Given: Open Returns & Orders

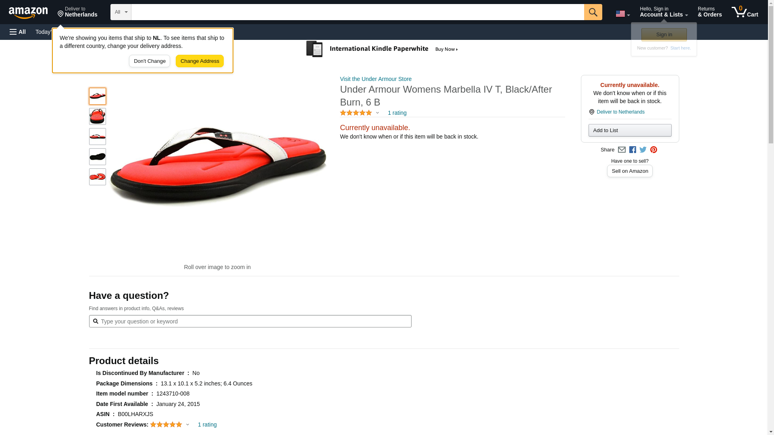Looking at the screenshot, I should [709, 12].
